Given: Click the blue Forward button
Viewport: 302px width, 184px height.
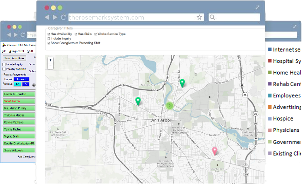Looking at the screenshot, I should pos(21,79).
